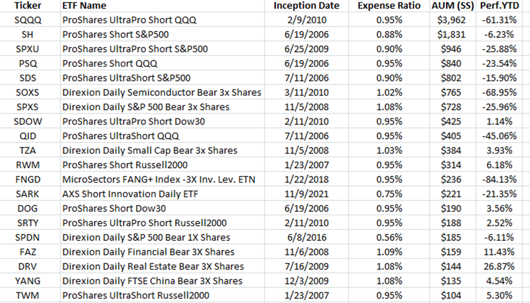This screenshot has width=530, height=303.
Task: Select the Direxion Daily Semiconductor Bear 3x cell
Action: coord(161,92)
